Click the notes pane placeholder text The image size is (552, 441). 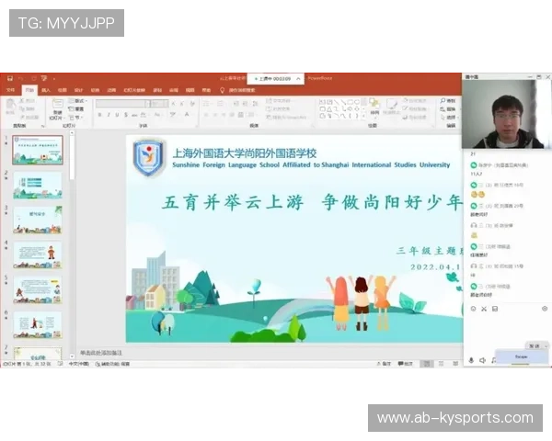[x=101, y=353]
